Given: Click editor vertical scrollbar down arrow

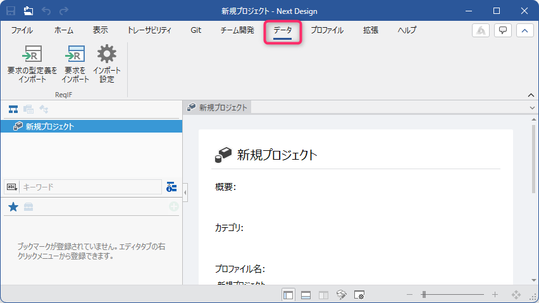Looking at the screenshot, I should pos(533,280).
